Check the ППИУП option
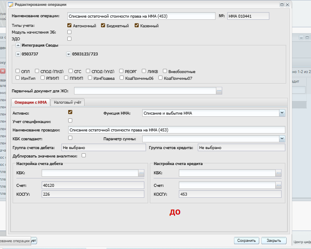 [x=66, y=78]
